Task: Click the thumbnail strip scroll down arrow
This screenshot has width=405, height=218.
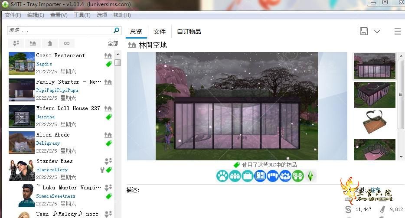Action: point(401,156)
